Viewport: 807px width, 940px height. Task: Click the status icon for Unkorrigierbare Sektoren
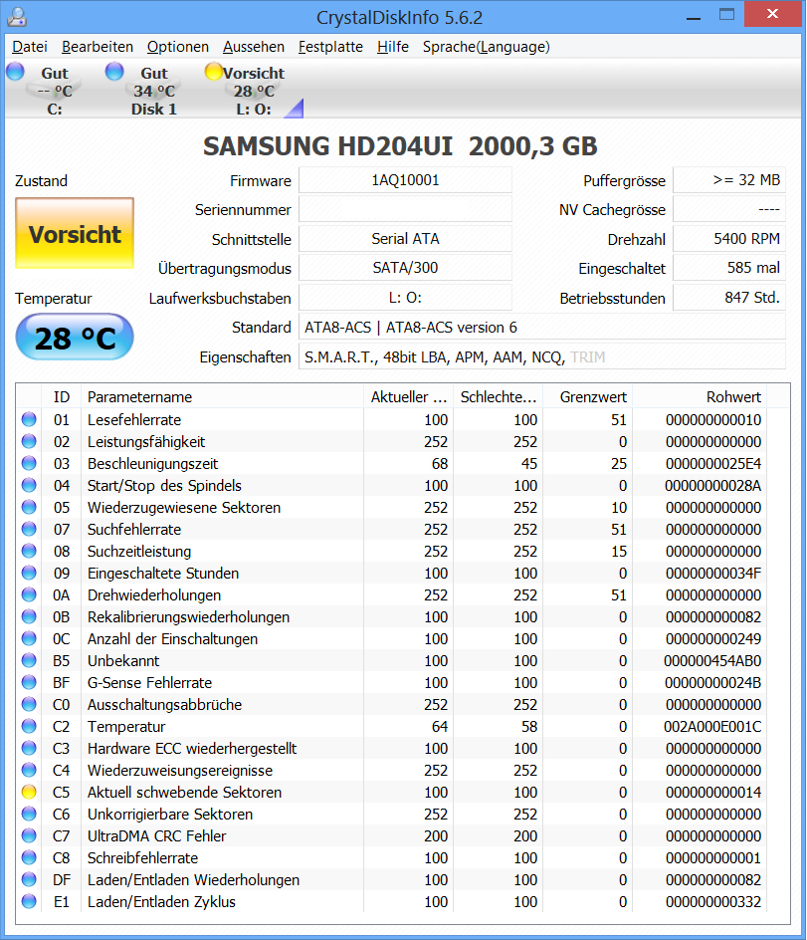click(29, 815)
